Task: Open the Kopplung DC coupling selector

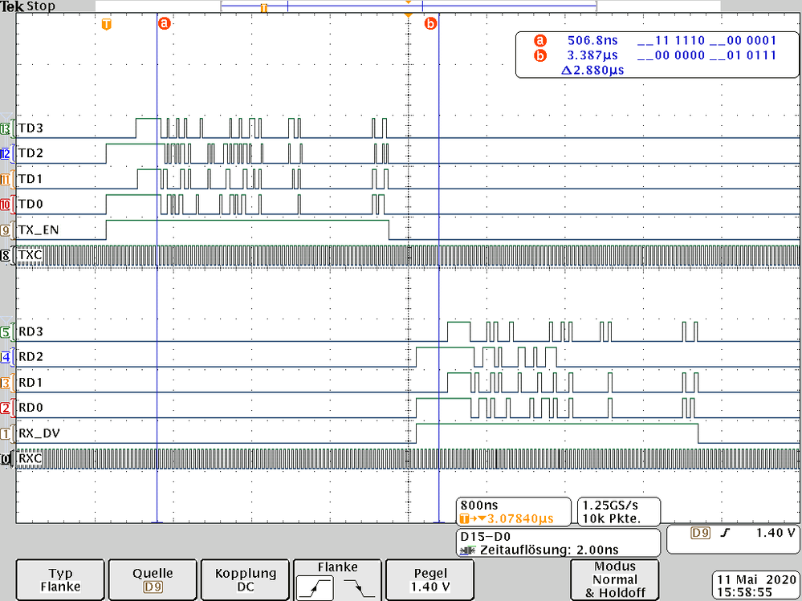Action: coord(245,579)
